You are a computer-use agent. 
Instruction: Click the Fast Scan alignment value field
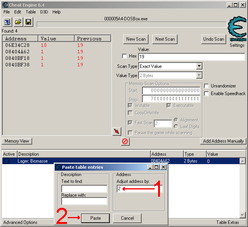click(163, 123)
